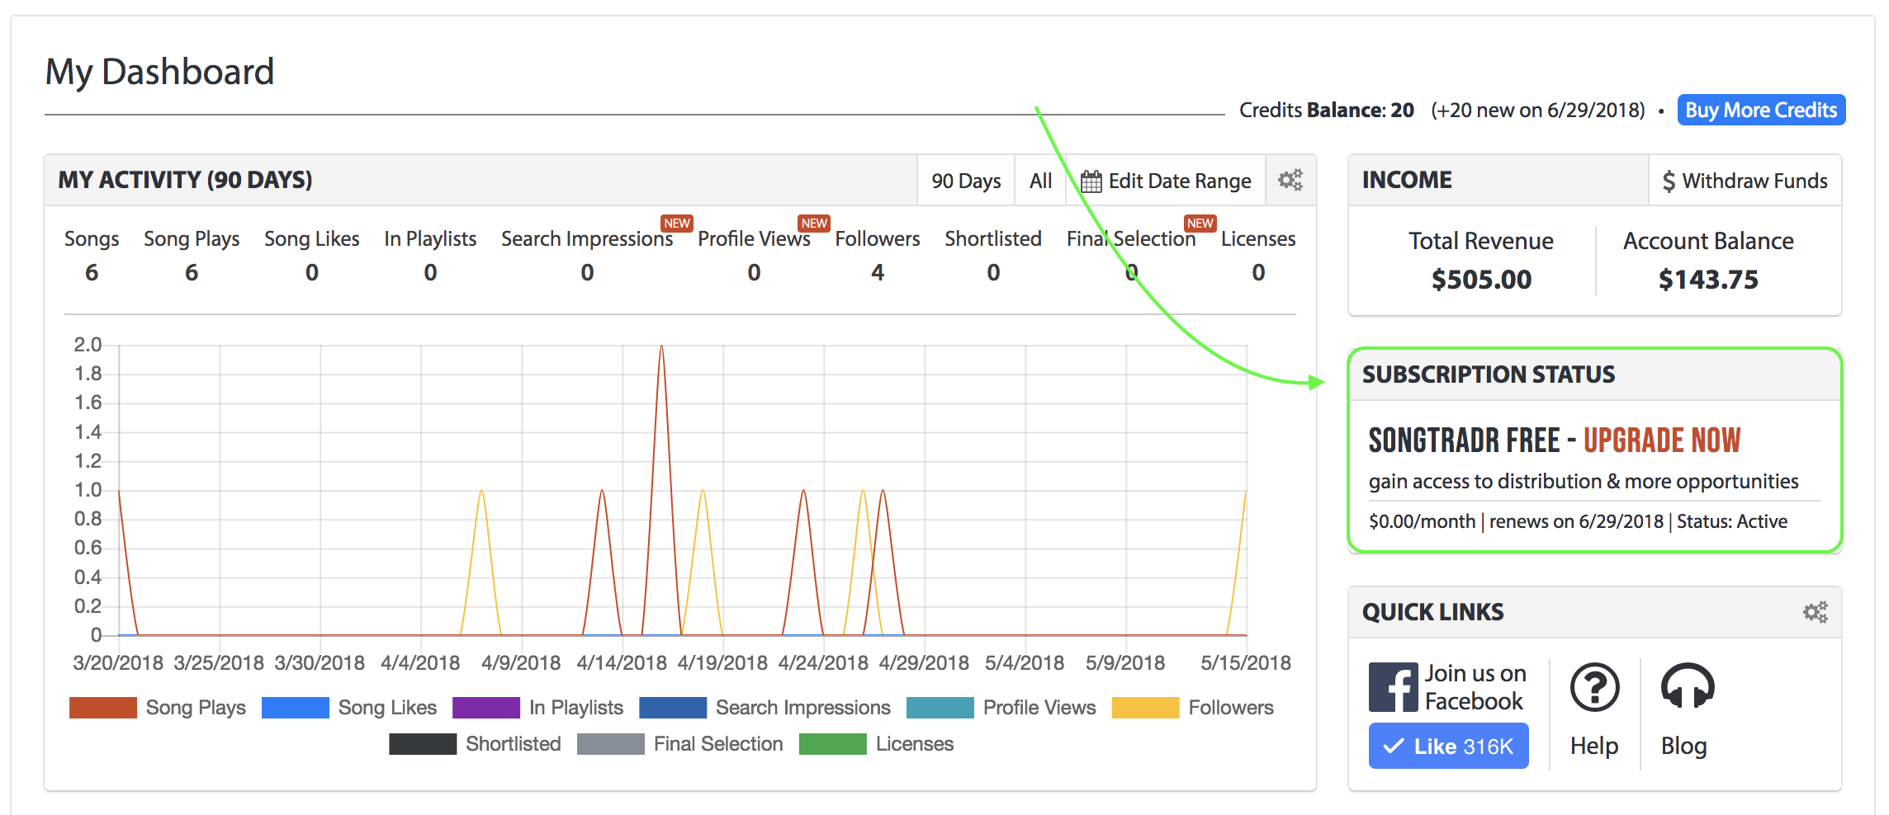The height and width of the screenshot is (815, 1889).
Task: Click the NEW badge on Final Selection
Action: [1200, 224]
